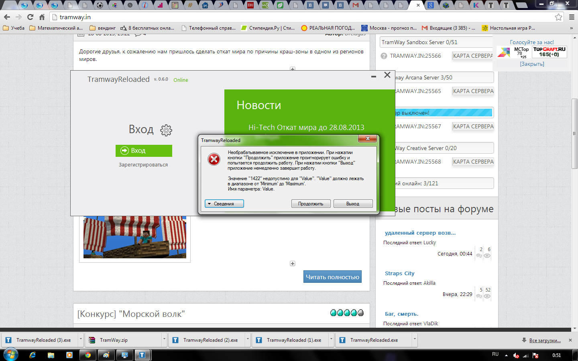578x361 pixels.
Task: Show more bookmarks with the chevron
Action: pyautogui.click(x=571, y=28)
